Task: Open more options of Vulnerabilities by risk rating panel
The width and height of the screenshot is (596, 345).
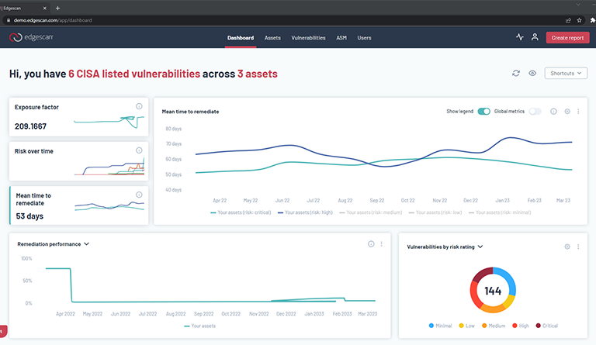Action: click(578, 247)
